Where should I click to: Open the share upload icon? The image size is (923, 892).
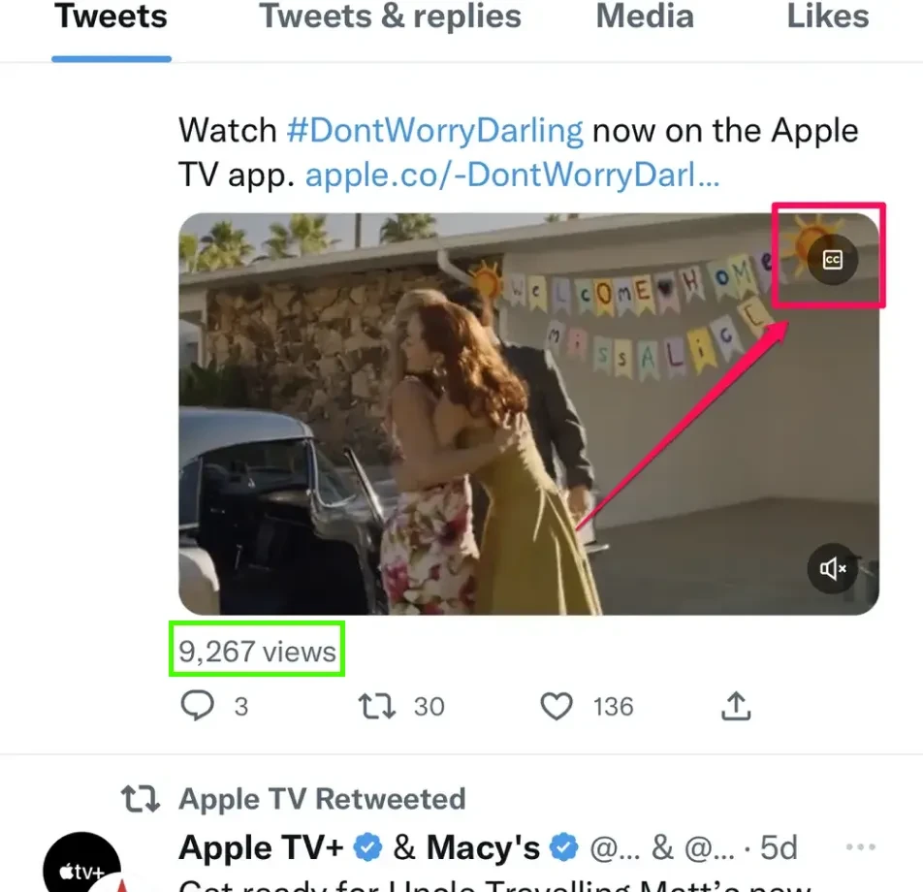tap(736, 705)
